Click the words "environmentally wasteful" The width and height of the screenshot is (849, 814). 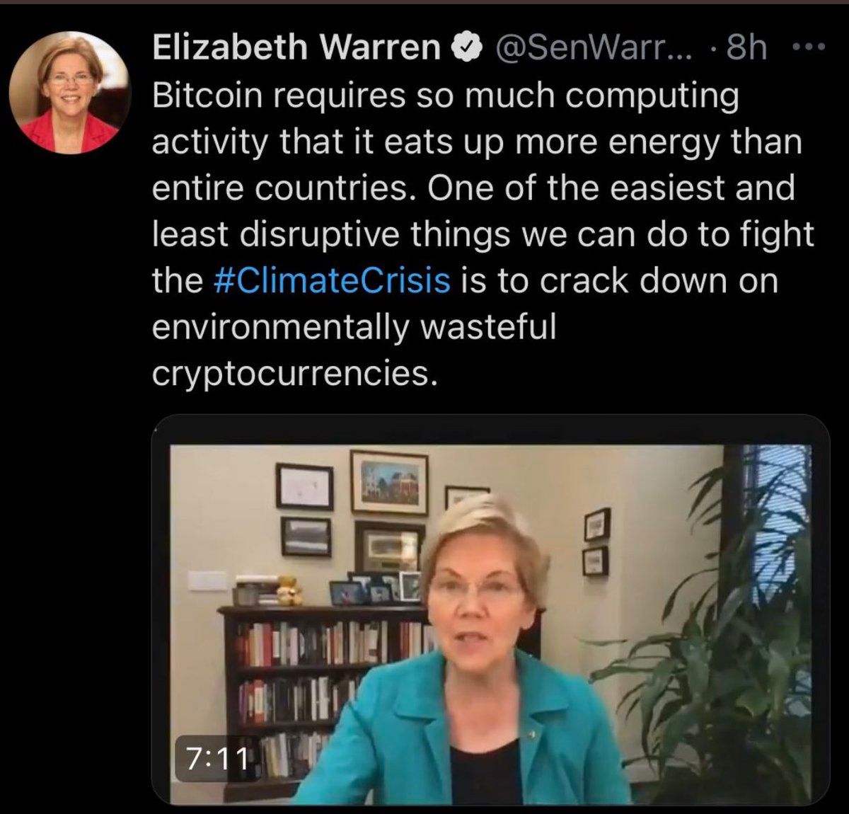tap(354, 327)
